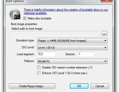This screenshot has height=92, width=119.
Task: Click the boot image path field
Action: (x=56, y=33)
